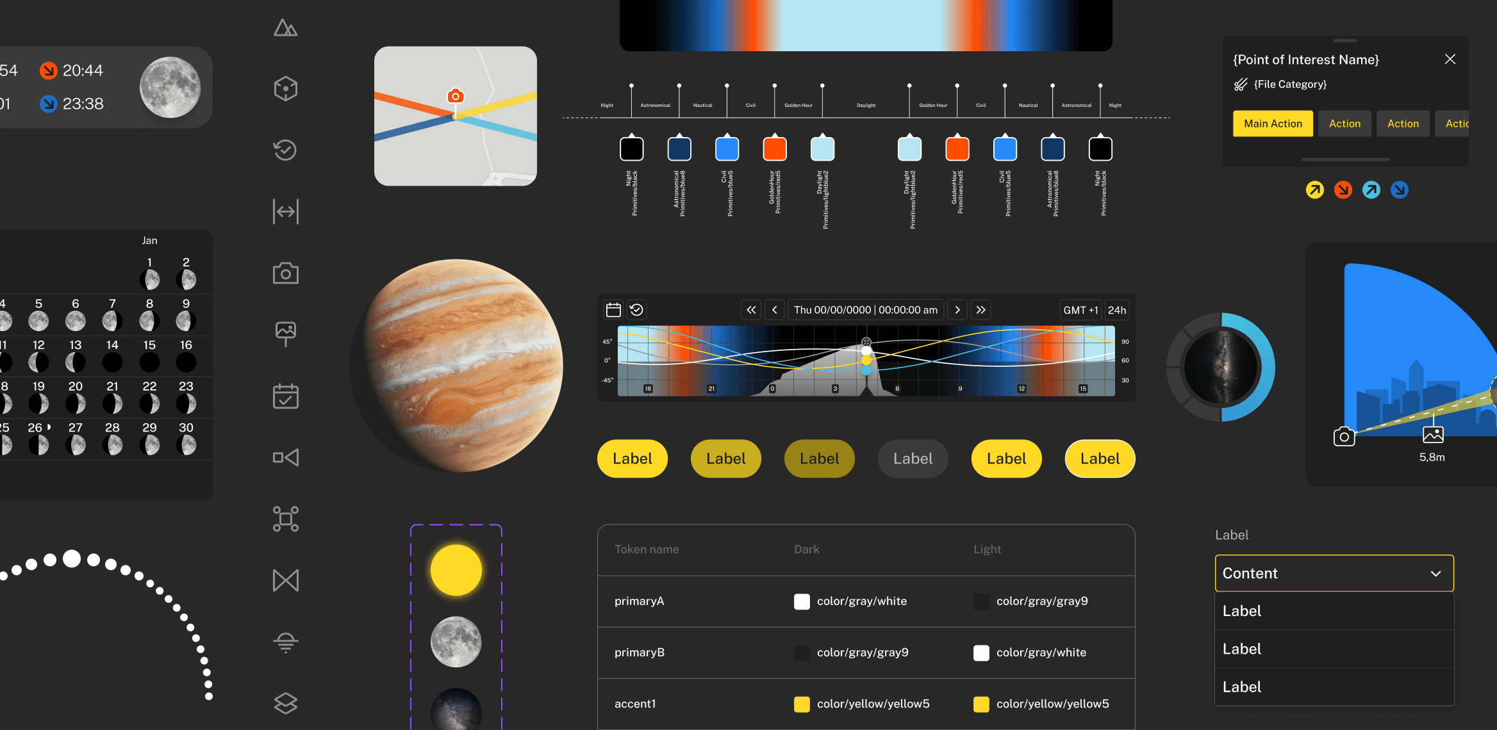
Task: Click the camera icon beside the skyline view
Action: (x=1344, y=437)
